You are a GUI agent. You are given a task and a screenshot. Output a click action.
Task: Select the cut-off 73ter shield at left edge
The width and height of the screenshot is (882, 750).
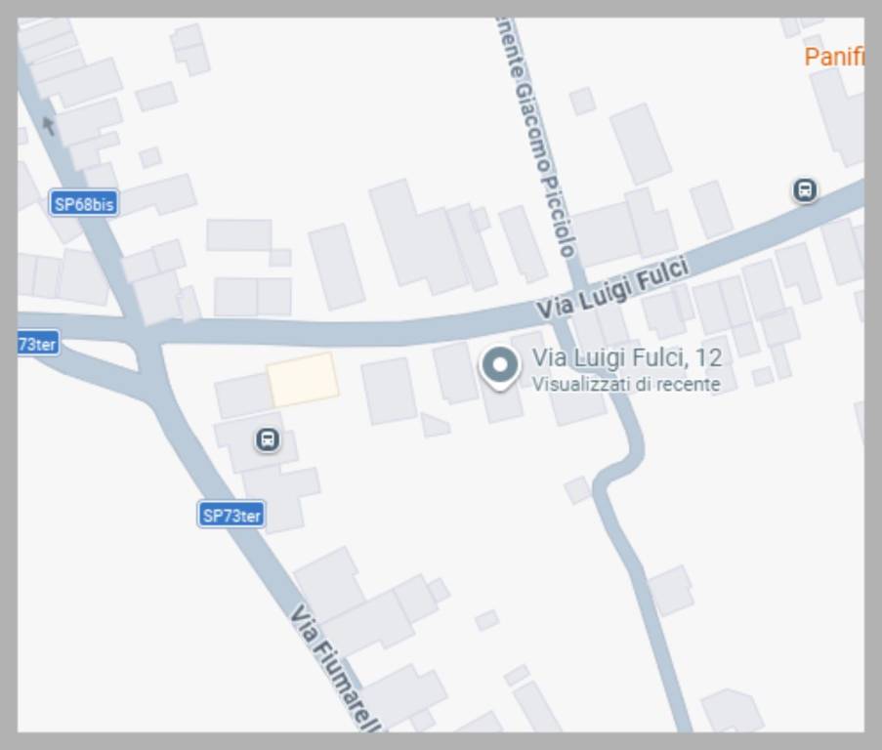click(x=38, y=343)
